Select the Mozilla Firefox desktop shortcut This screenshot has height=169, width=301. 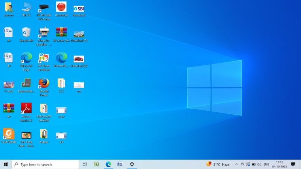pos(44,83)
